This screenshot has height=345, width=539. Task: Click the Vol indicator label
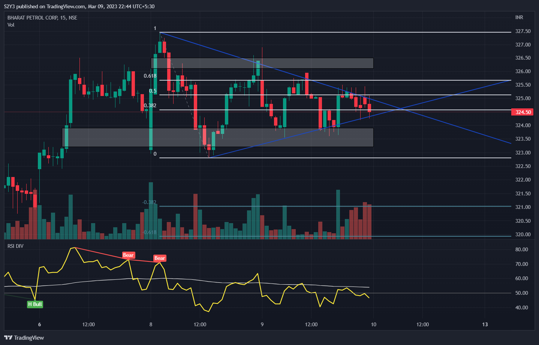click(x=11, y=25)
